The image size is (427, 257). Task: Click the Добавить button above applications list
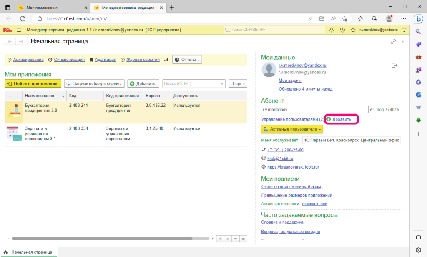pos(143,84)
